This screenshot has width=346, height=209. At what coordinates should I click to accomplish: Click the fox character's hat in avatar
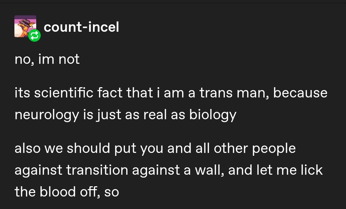pyautogui.click(x=25, y=22)
